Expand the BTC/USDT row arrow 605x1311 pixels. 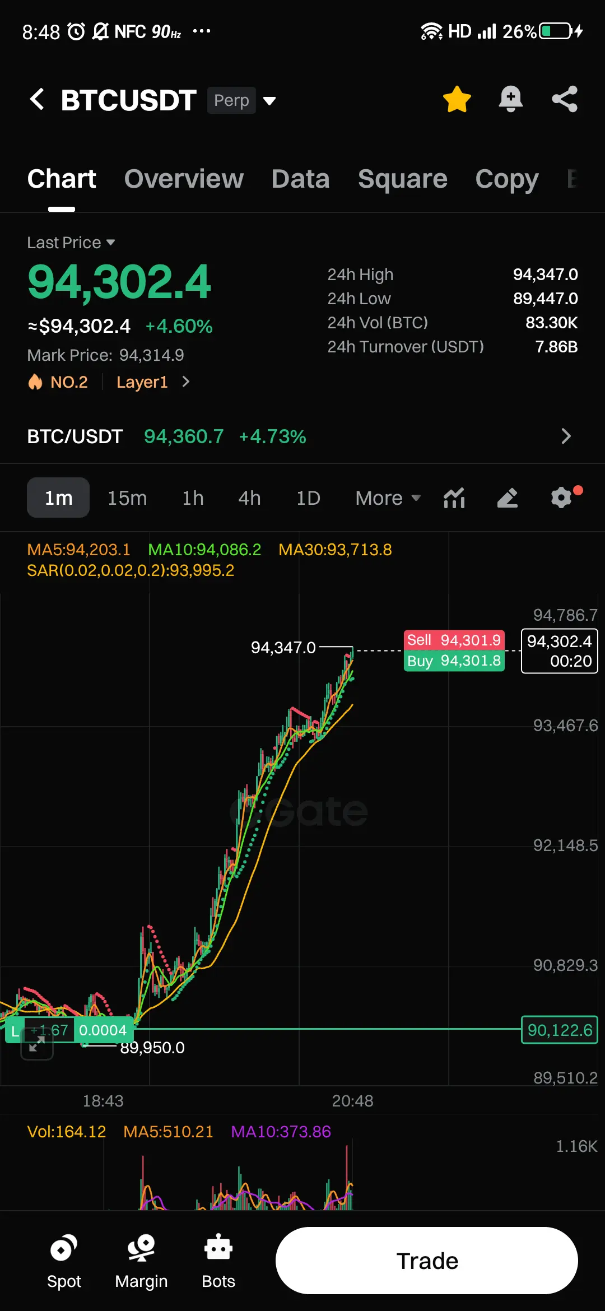[x=566, y=436]
